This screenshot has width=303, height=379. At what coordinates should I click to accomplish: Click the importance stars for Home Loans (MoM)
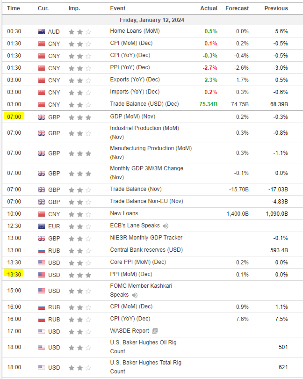pyautogui.click(x=79, y=32)
